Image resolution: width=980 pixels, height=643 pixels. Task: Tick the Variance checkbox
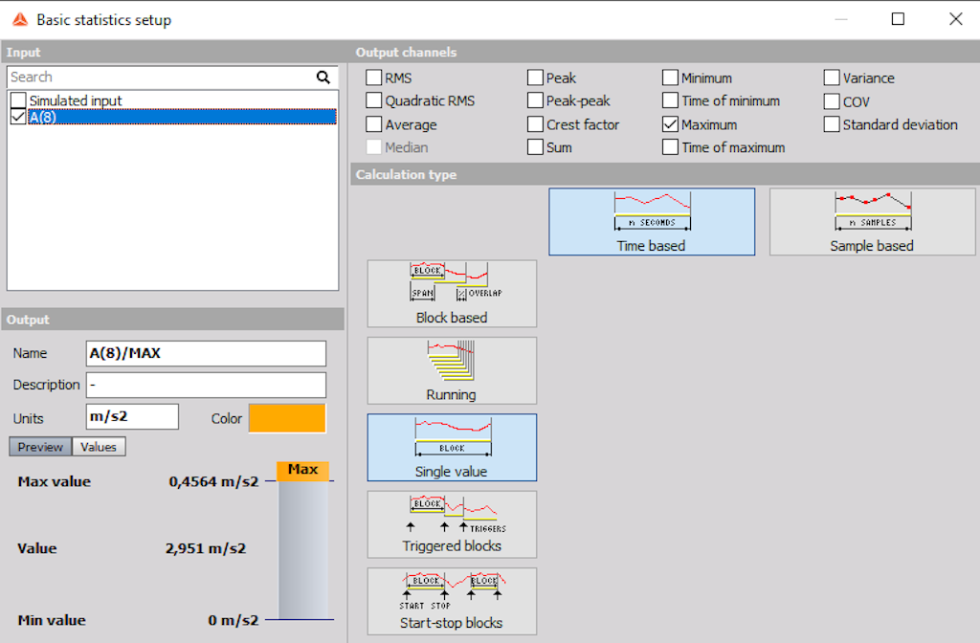832,78
